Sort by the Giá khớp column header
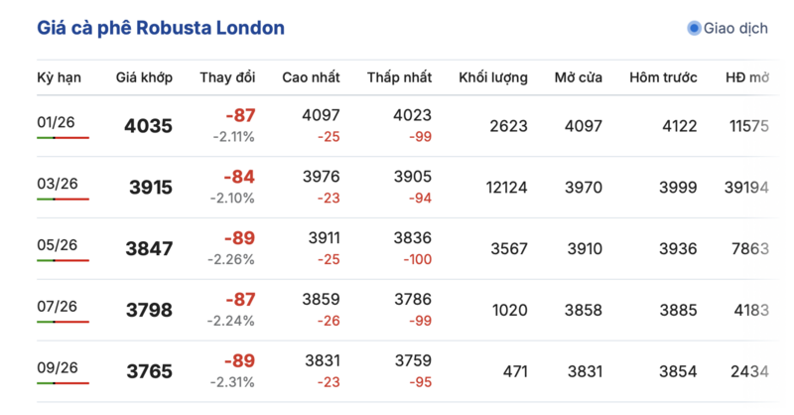 click(x=143, y=77)
